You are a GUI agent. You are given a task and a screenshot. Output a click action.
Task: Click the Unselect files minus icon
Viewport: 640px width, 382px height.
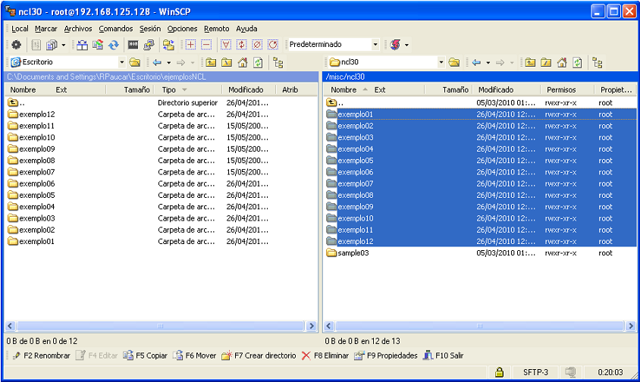[x=206, y=45]
